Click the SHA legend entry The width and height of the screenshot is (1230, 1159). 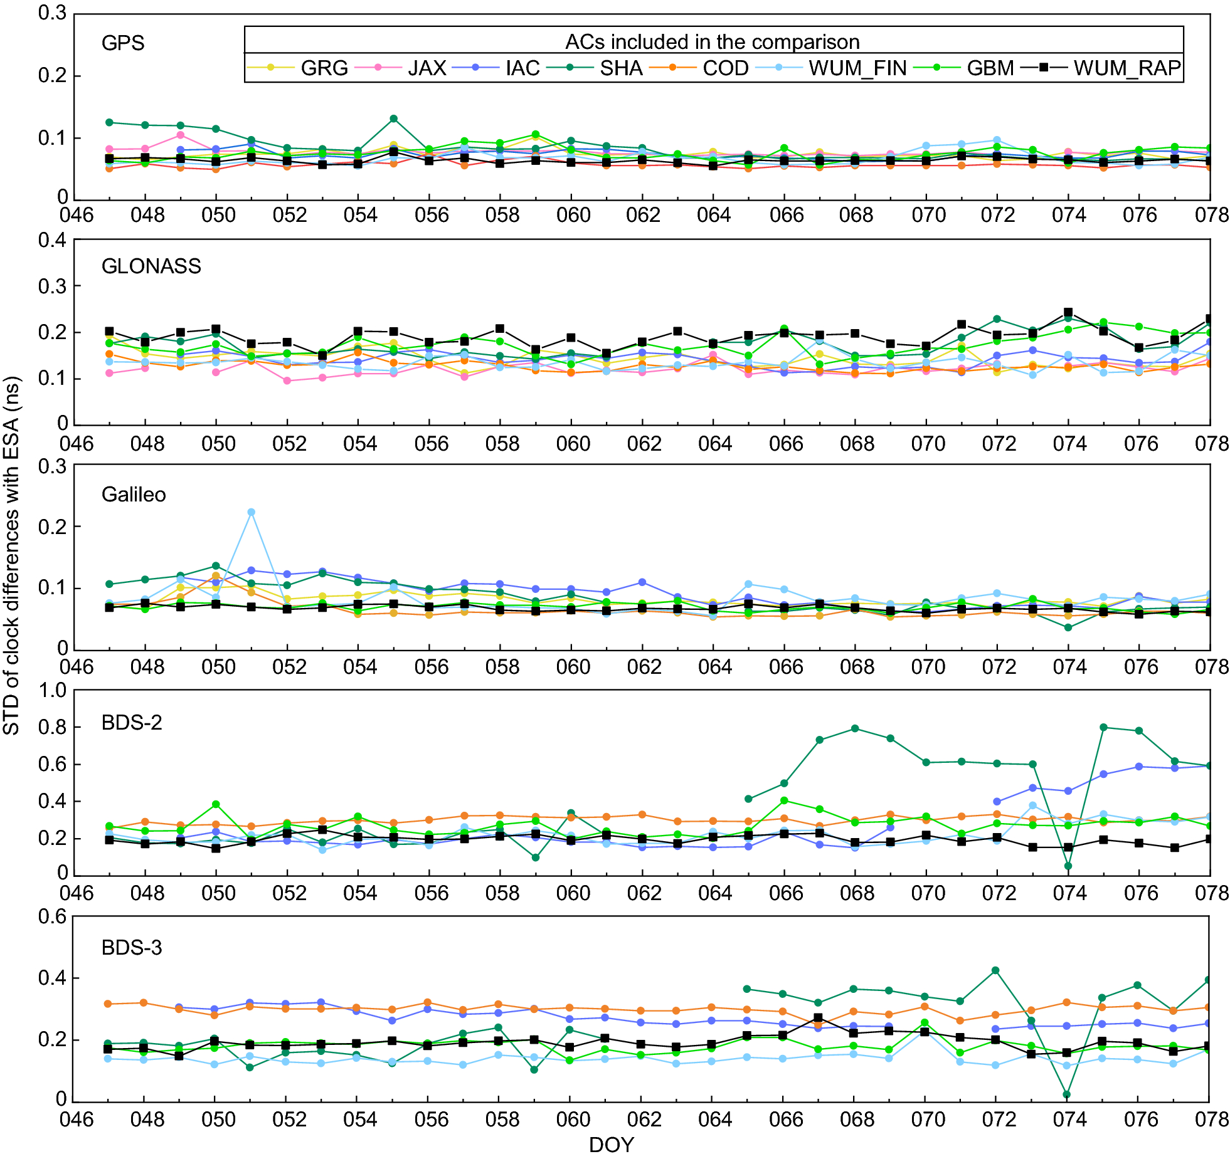point(595,68)
